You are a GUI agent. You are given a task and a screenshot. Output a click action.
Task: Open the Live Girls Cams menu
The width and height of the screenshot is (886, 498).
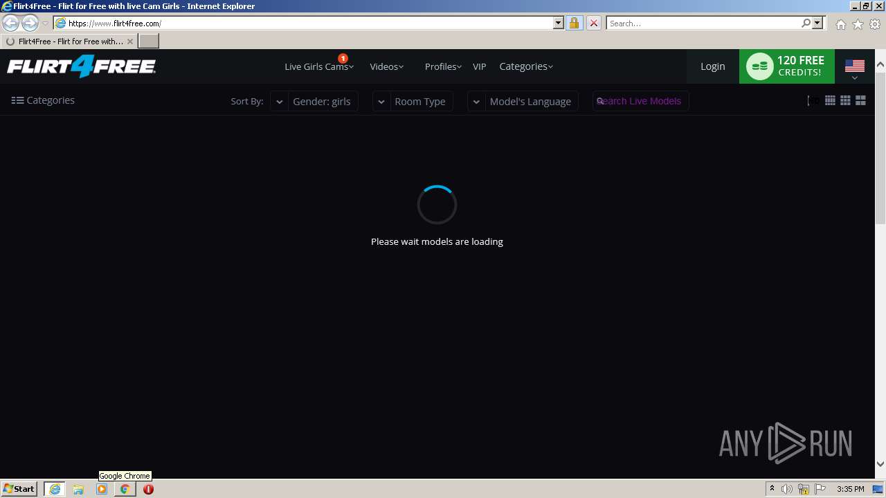coord(319,66)
